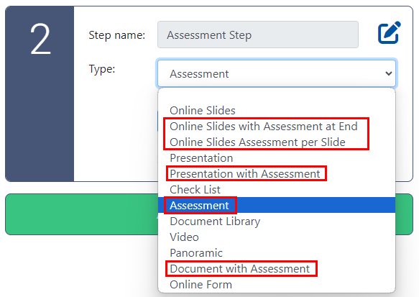This screenshot has width=419, height=297.
Task: Select the highlighted Assessment option
Action: (x=277, y=205)
